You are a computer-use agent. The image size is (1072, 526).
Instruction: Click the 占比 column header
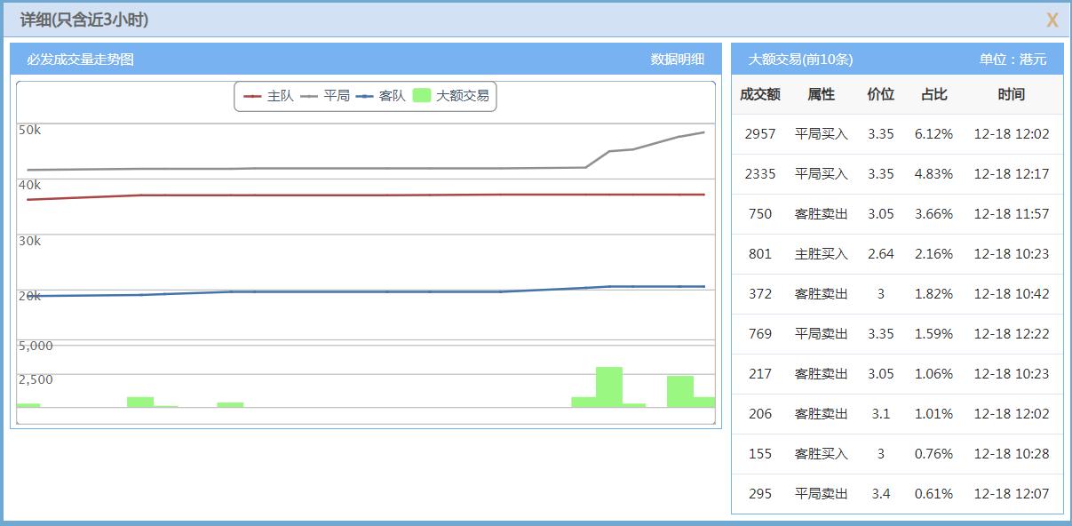pyautogui.click(x=935, y=94)
